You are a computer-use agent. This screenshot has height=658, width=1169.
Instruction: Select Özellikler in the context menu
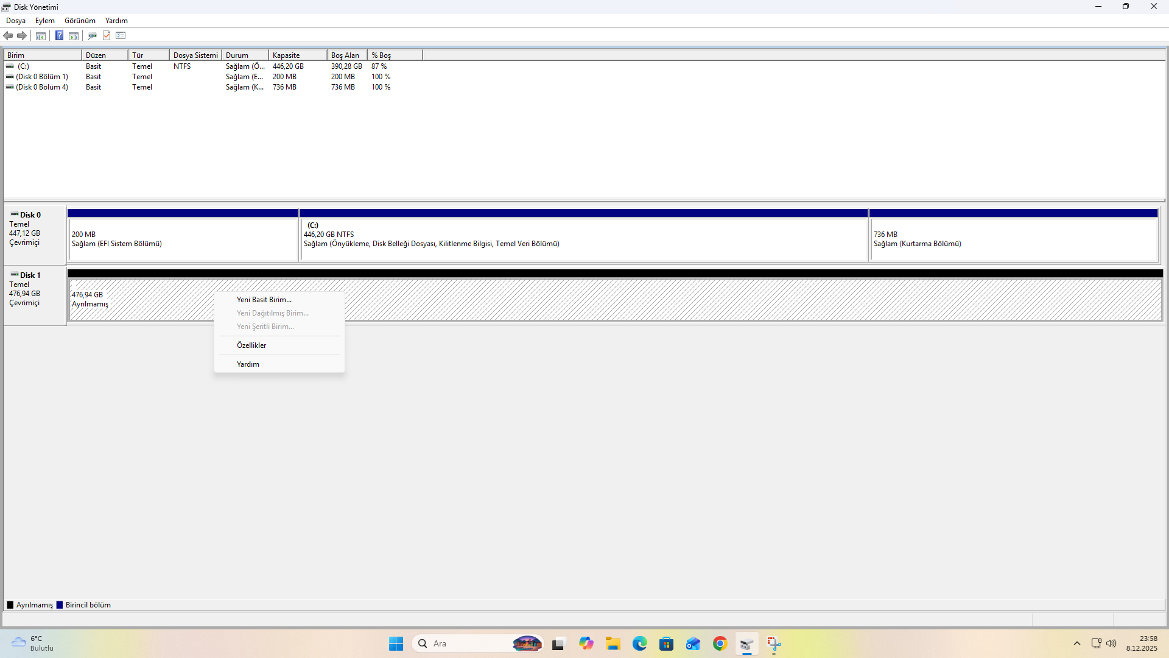pyautogui.click(x=251, y=345)
